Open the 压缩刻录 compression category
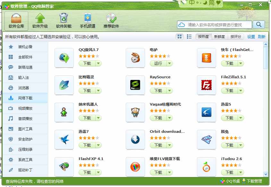 pos(25,149)
